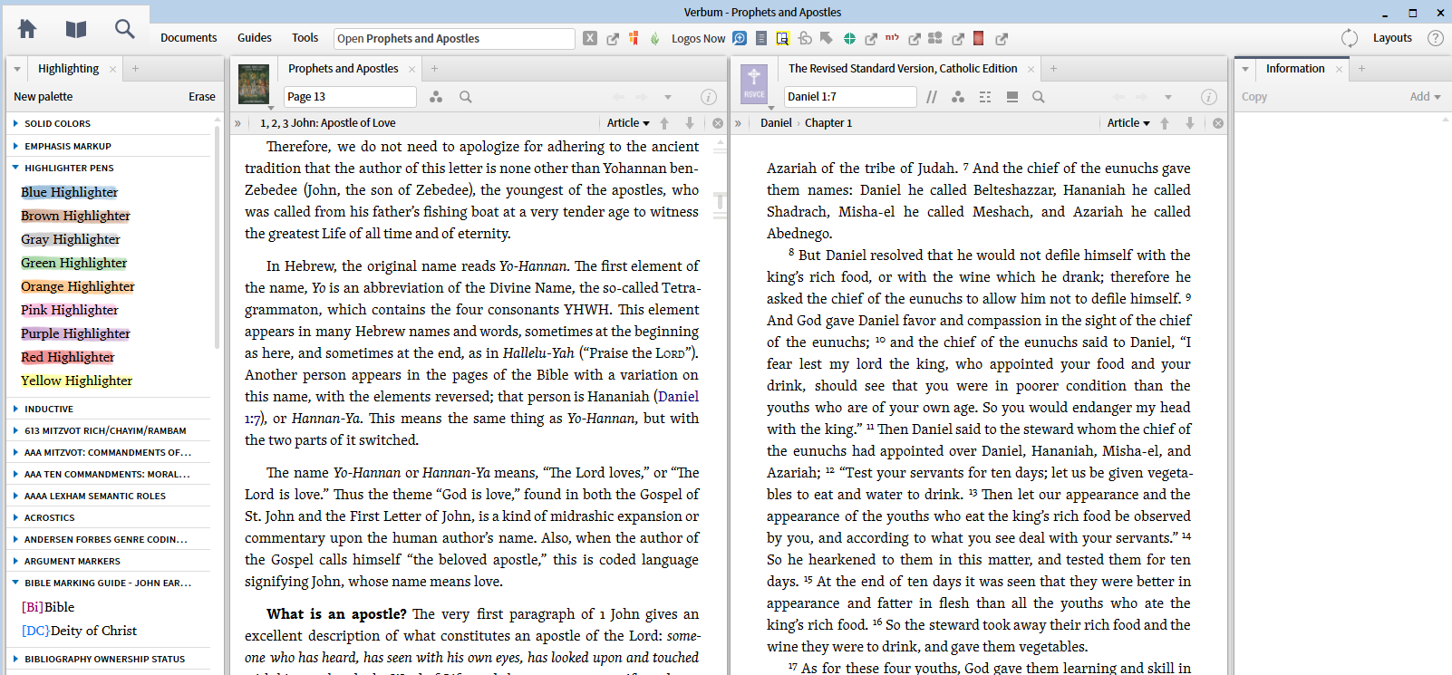Open the Layouts menu

tap(1392, 38)
